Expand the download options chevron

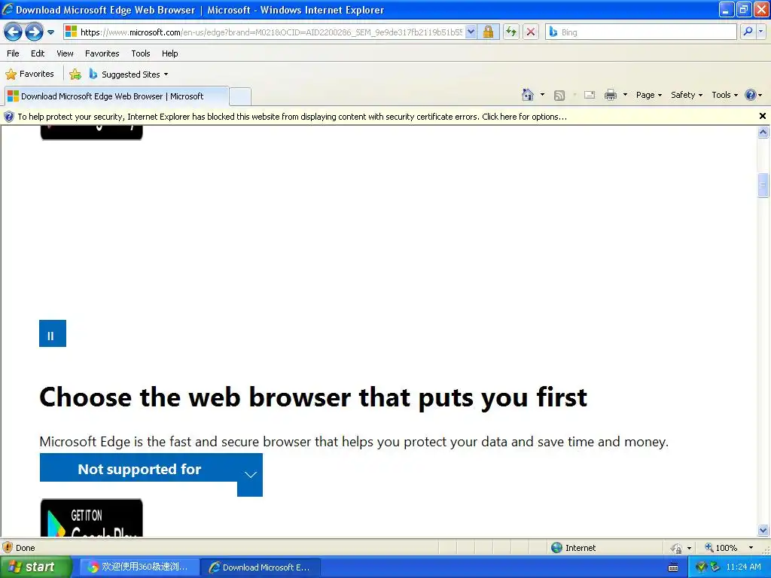[250, 475]
